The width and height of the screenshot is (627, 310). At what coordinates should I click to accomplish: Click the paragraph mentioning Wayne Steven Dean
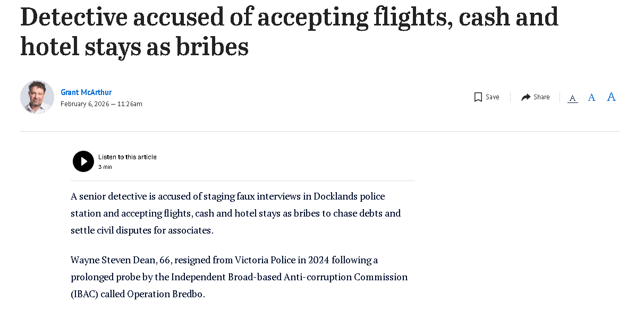[x=239, y=277]
